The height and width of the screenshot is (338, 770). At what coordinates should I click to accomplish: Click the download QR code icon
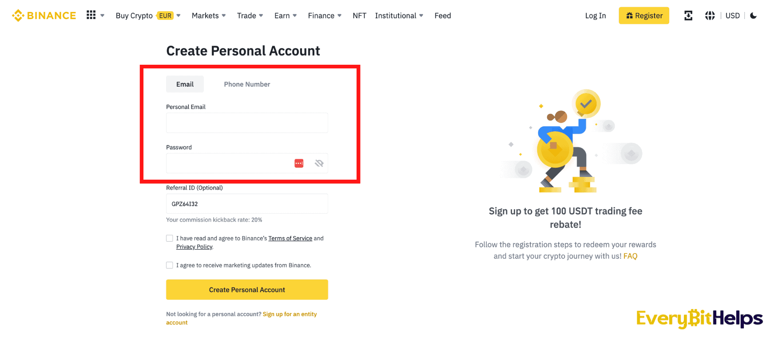point(688,16)
